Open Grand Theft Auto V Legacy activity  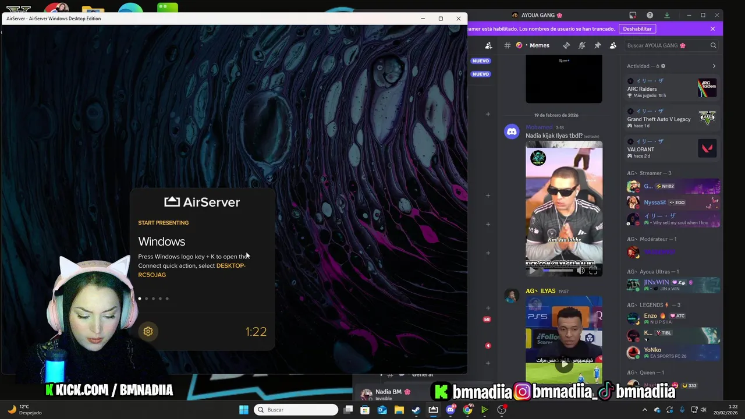[x=672, y=118]
